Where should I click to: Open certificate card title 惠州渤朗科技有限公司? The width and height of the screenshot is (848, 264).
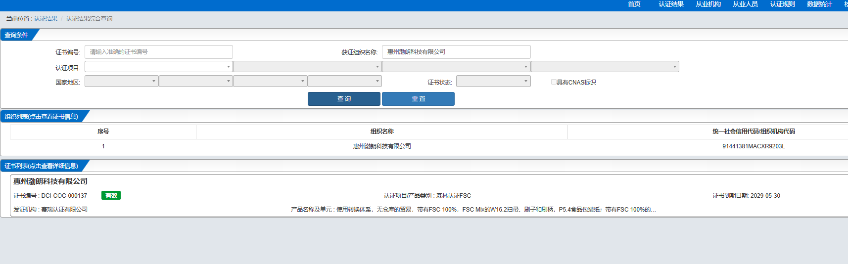pyautogui.click(x=50, y=181)
